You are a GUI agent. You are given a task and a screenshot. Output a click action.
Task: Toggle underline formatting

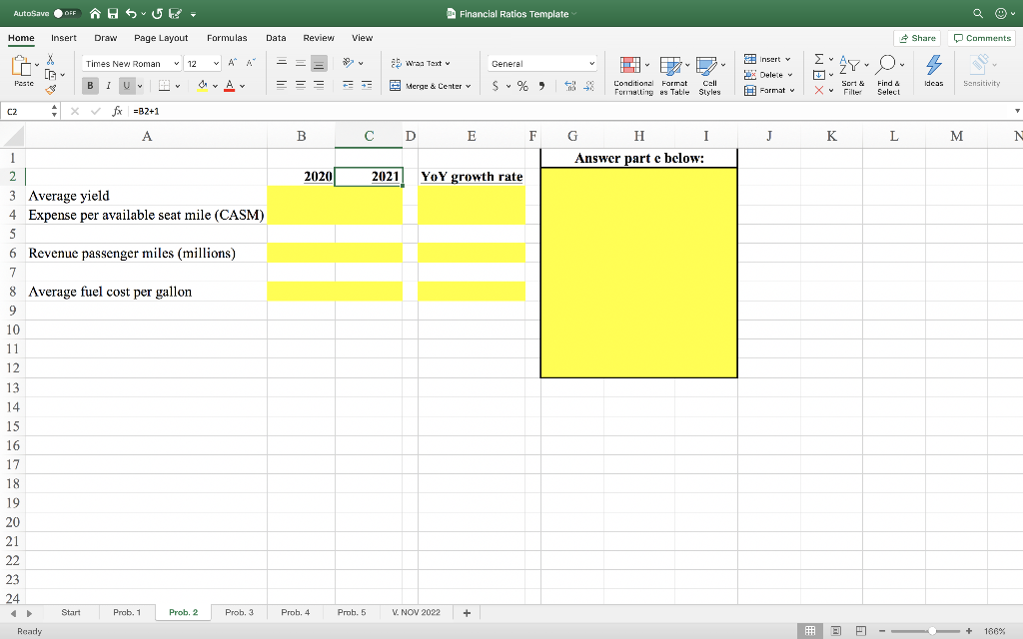127,86
